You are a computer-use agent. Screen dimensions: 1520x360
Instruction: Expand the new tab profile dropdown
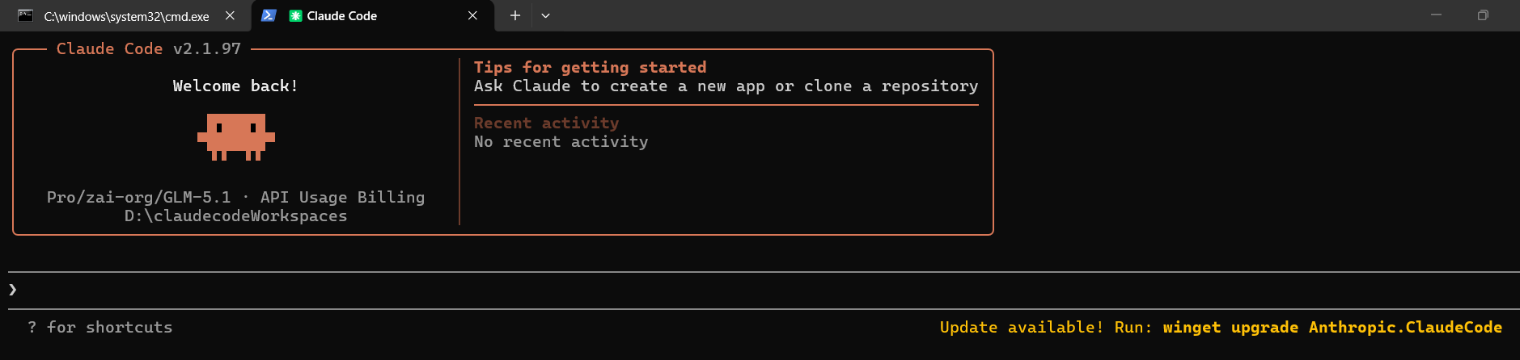point(545,15)
